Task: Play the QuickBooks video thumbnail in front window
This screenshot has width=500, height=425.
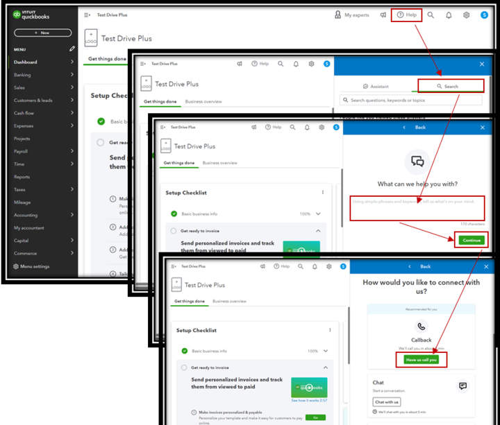Action: (309, 388)
